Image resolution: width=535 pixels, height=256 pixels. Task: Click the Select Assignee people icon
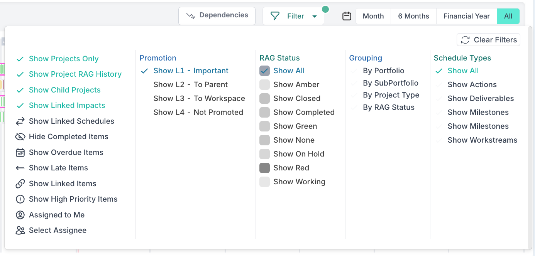tap(20, 231)
